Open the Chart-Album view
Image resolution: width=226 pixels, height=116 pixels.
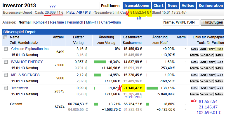click(x=111, y=22)
